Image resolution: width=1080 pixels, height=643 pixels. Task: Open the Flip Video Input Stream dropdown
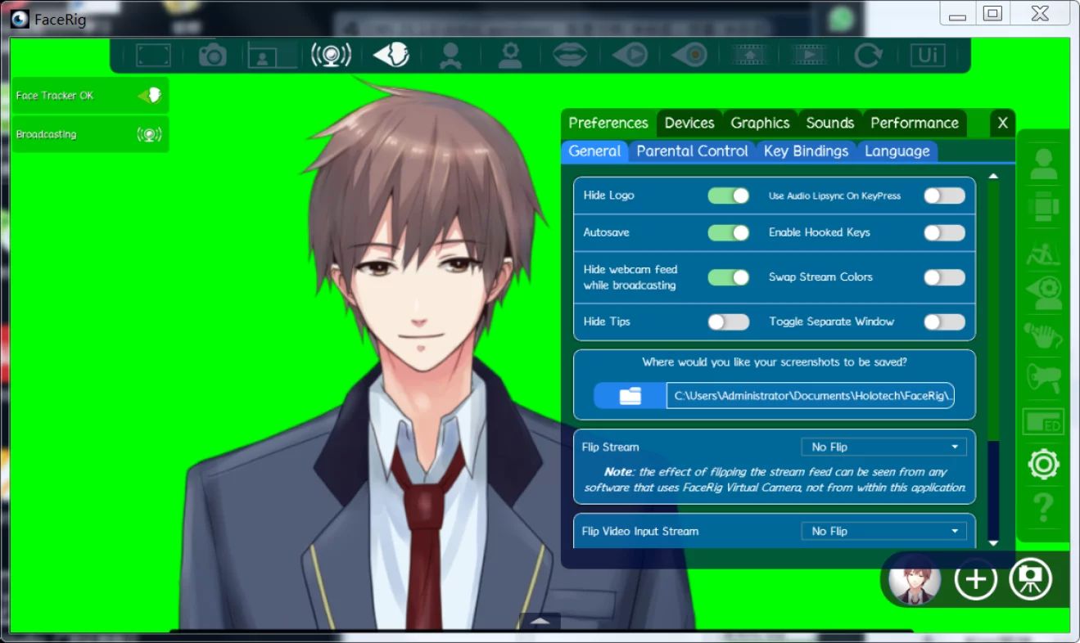click(x=883, y=531)
